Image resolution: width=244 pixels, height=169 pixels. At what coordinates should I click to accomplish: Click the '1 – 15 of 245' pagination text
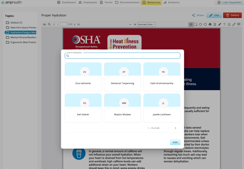point(154,128)
